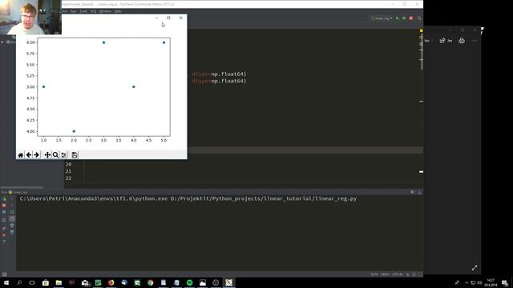
Task: Open Windows taskbar search
Action: point(19,282)
